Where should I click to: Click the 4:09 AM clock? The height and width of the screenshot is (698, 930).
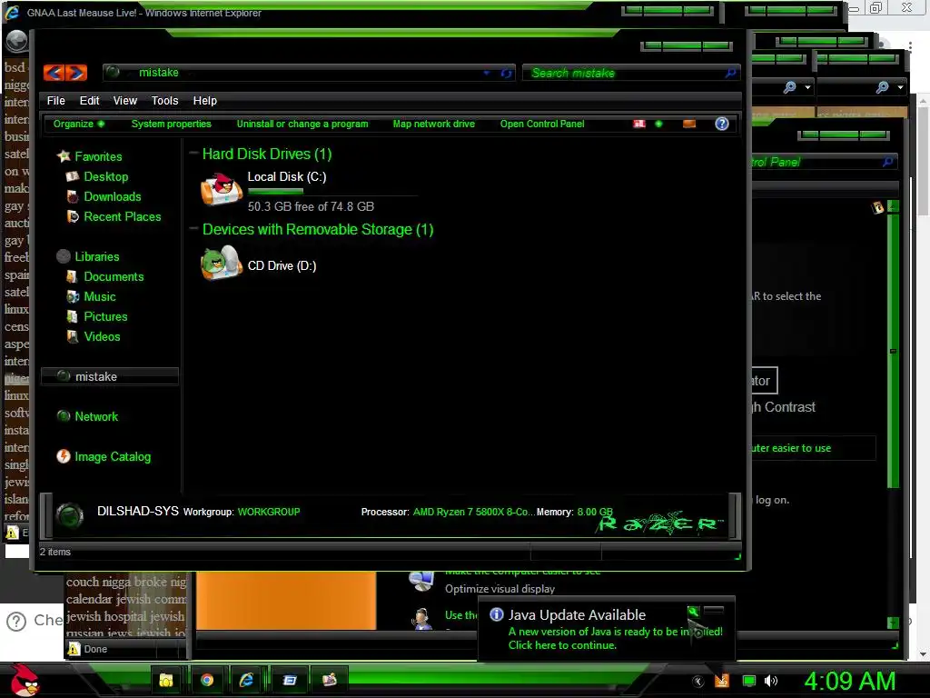pos(849,682)
